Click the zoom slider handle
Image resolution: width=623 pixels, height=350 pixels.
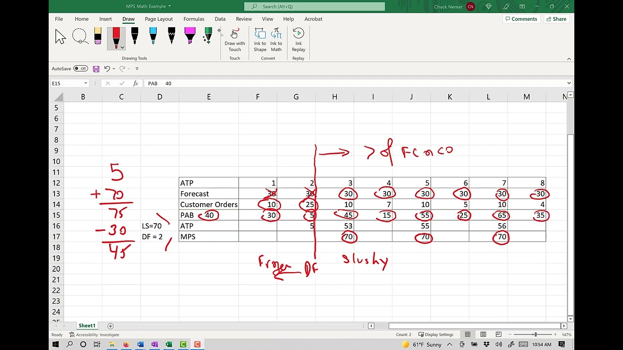click(x=535, y=334)
